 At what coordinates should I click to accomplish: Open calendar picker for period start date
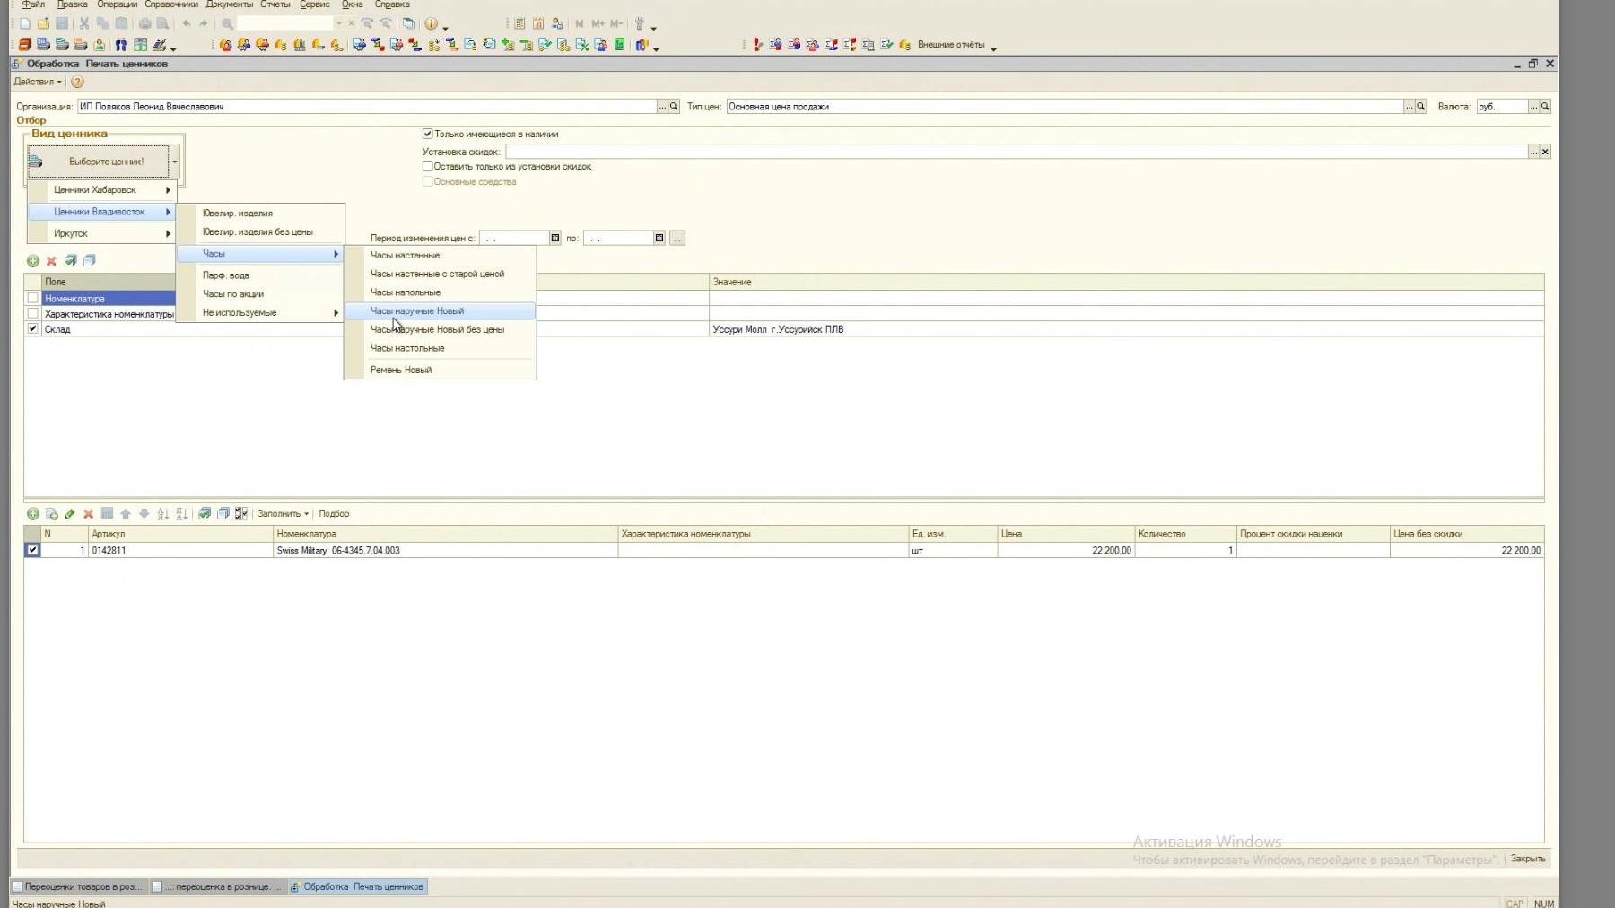[x=555, y=238]
